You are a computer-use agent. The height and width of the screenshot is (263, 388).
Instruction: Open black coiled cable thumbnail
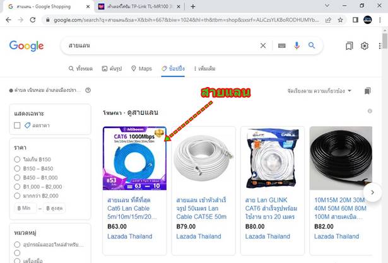(341, 158)
